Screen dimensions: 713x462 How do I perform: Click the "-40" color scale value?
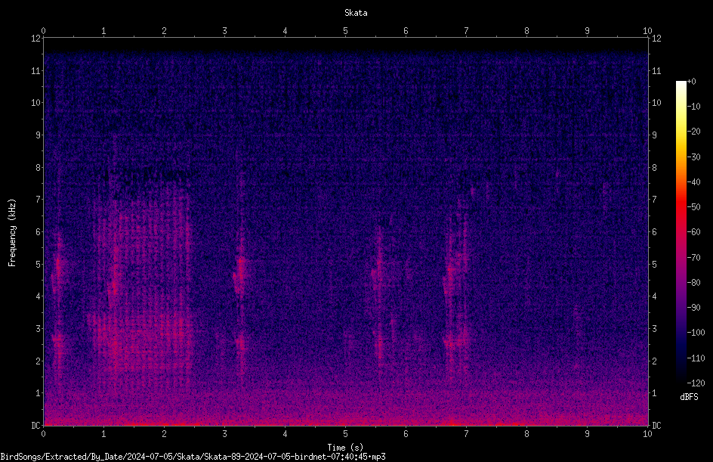694,182
